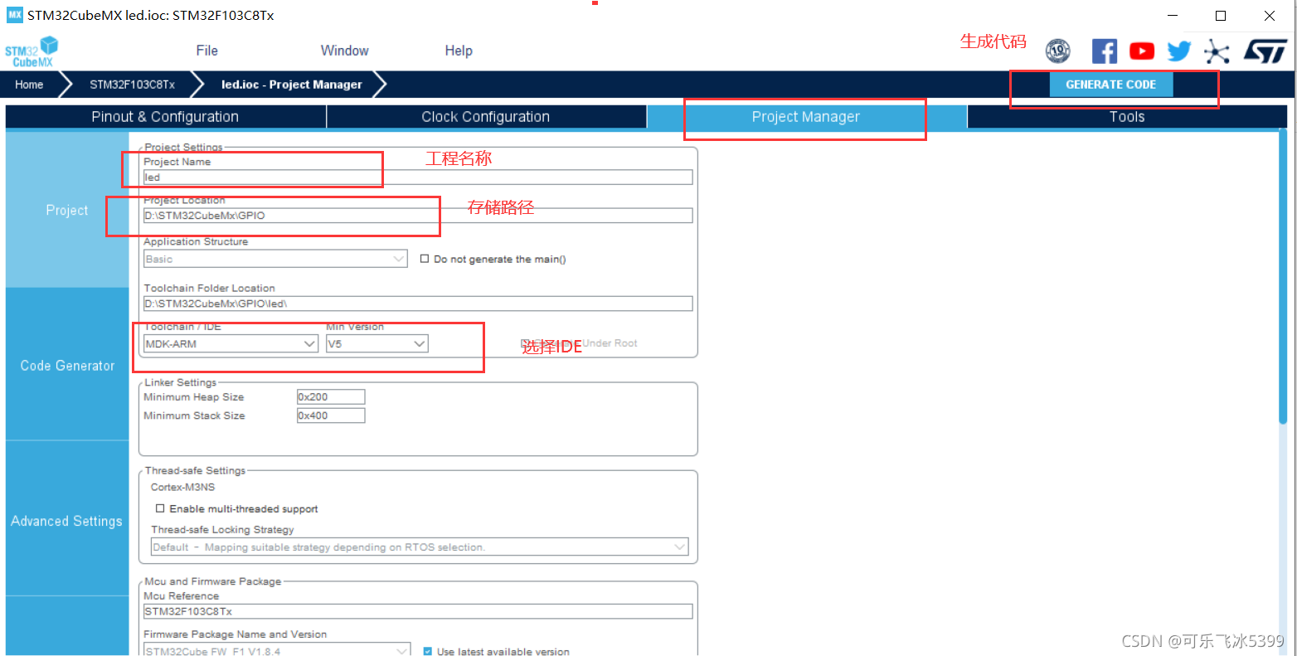Open the Thread-safe Locking Strategy dropdown
Screen dimensions: 1297x656
click(x=420, y=547)
